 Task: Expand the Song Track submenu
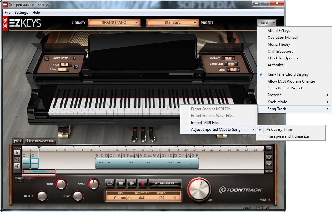(x=294, y=109)
